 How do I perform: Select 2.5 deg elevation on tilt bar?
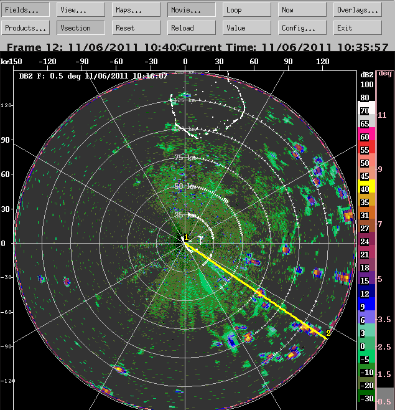click(x=384, y=346)
